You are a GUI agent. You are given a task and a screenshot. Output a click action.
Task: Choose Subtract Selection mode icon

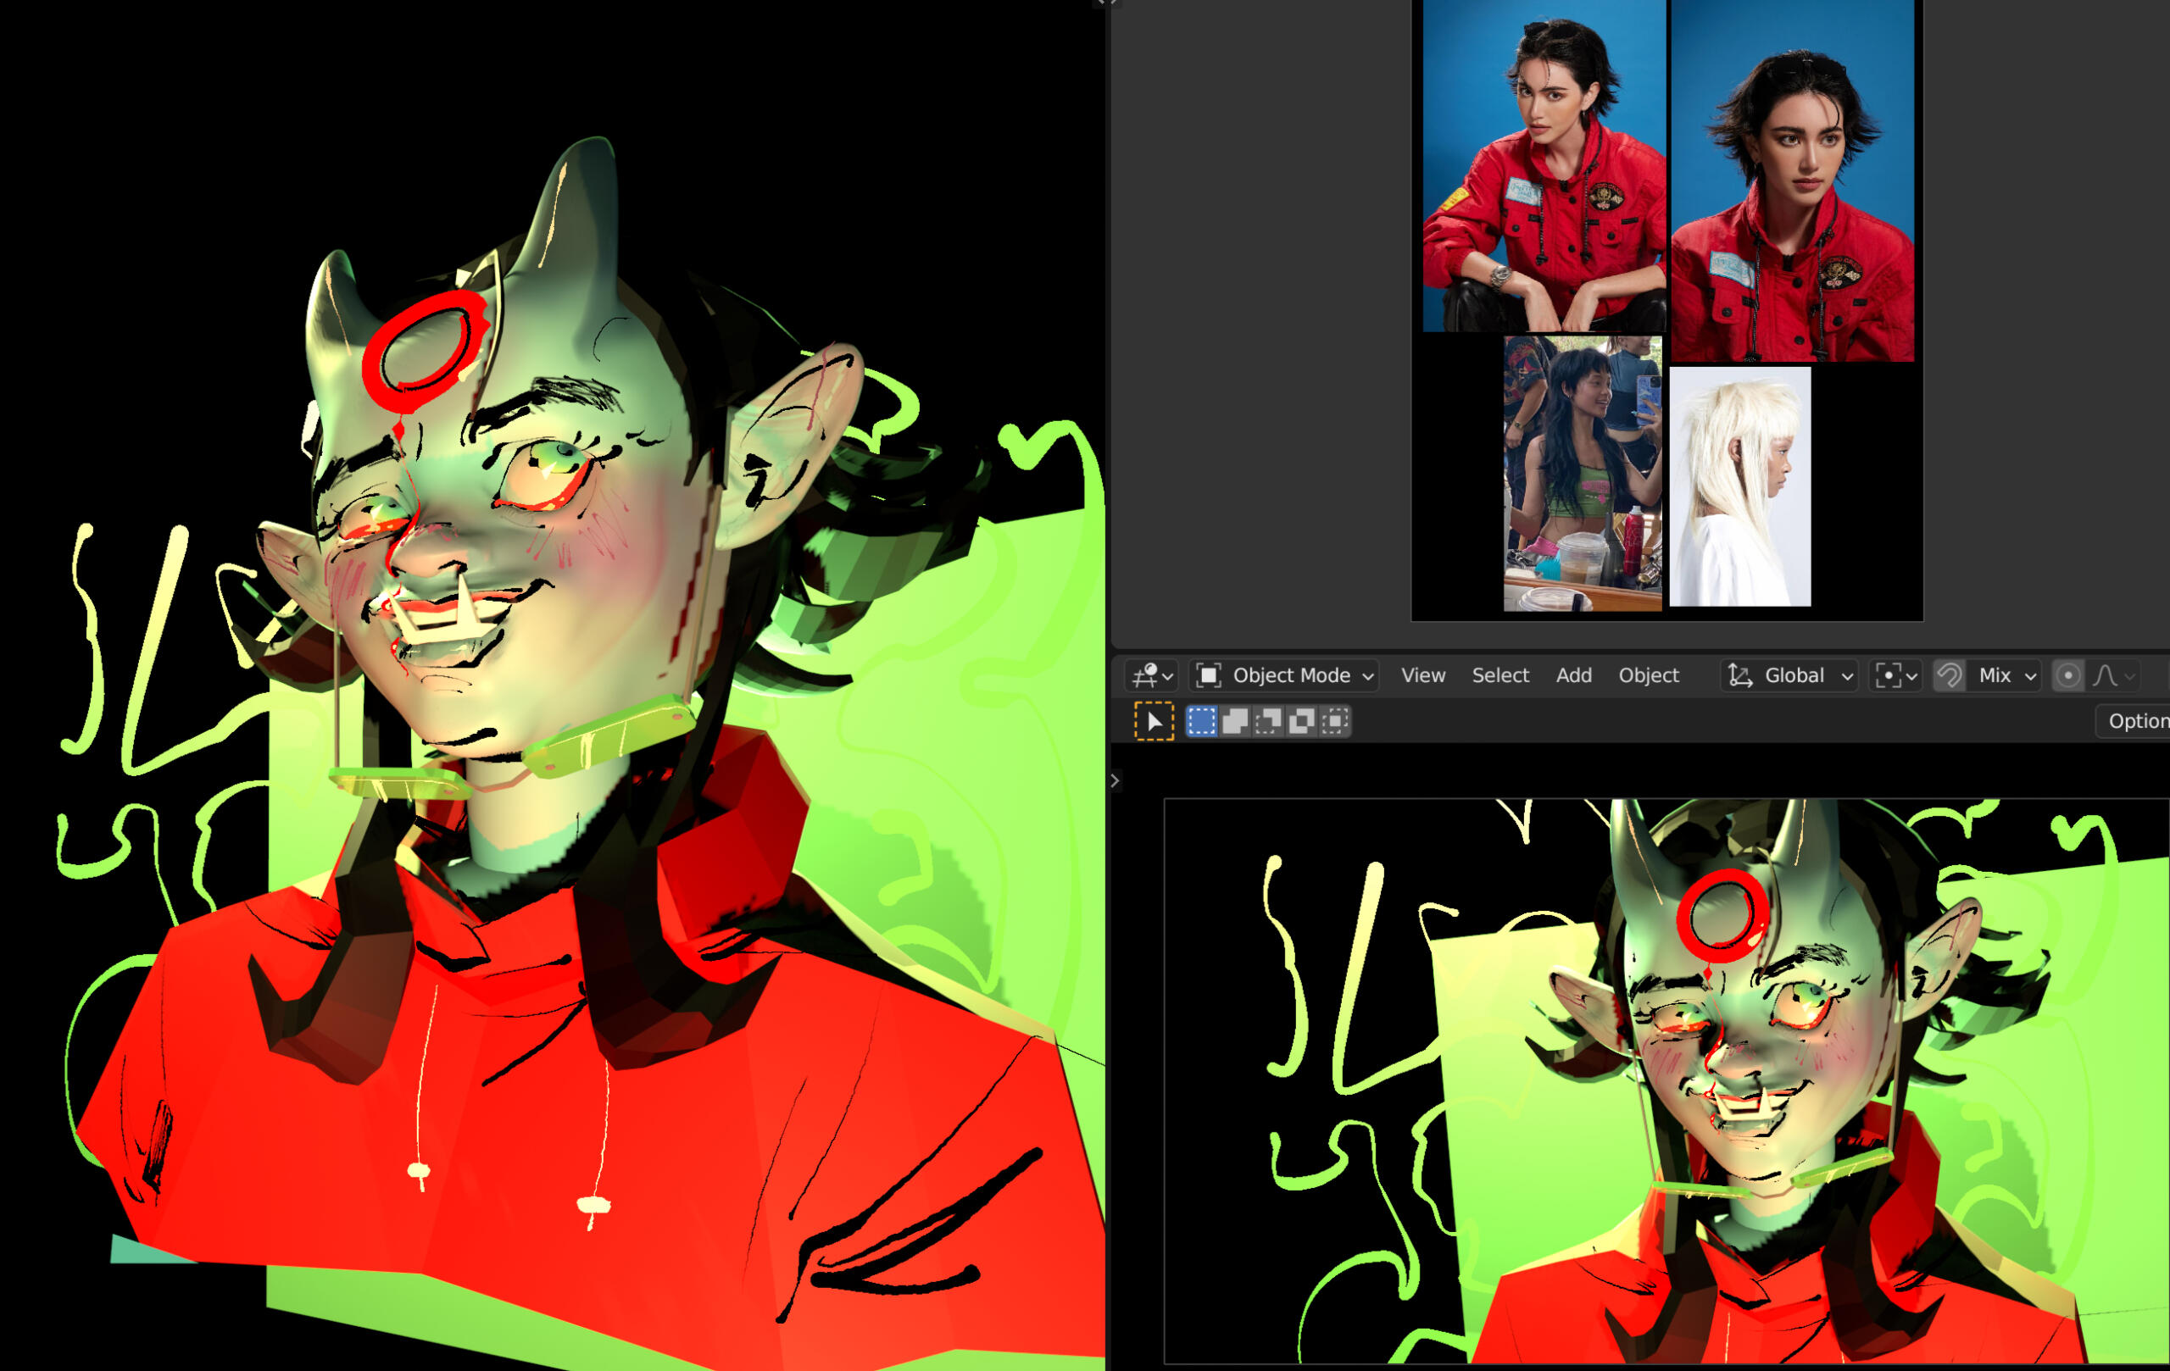point(1268,722)
